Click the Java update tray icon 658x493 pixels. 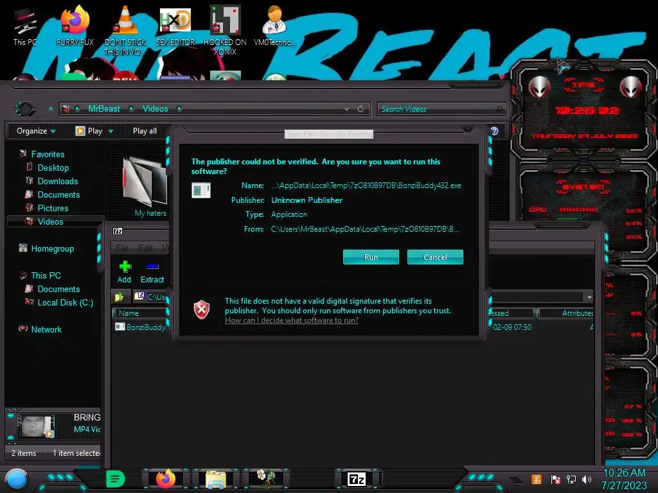(x=536, y=479)
